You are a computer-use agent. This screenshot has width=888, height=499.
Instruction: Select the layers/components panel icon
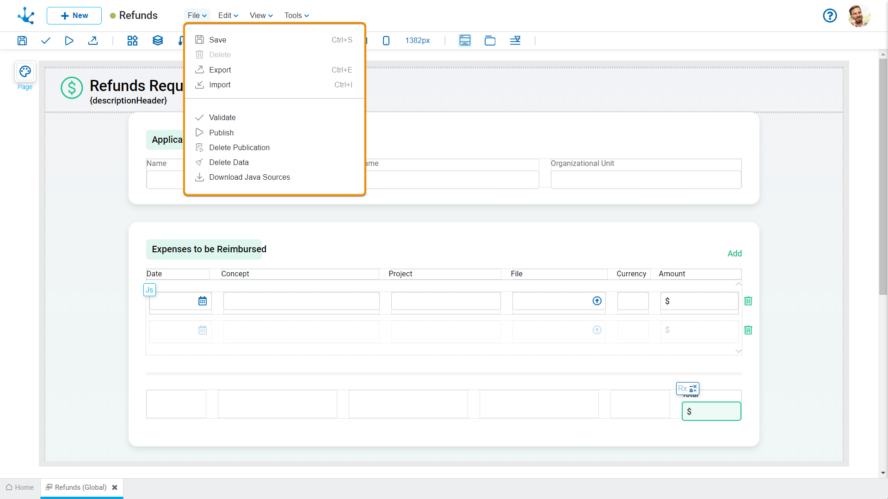coord(158,40)
